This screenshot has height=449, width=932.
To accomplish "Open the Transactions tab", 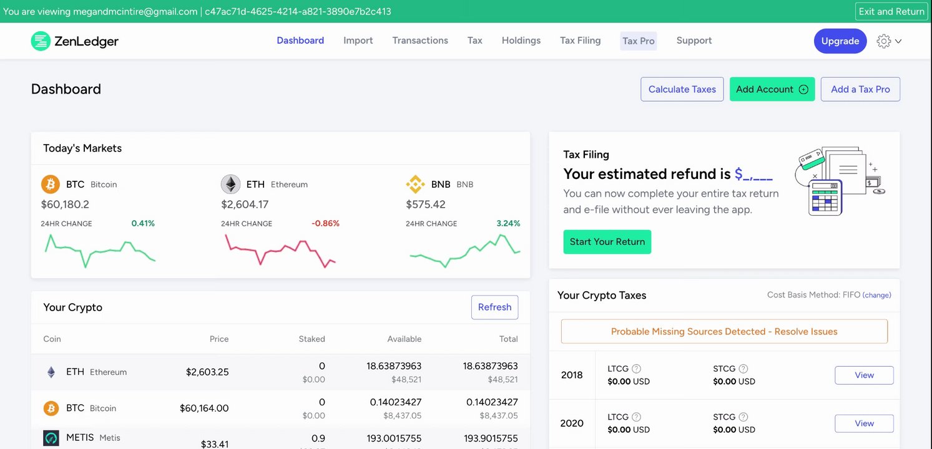I will pyautogui.click(x=420, y=41).
